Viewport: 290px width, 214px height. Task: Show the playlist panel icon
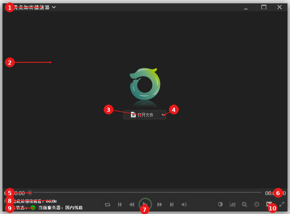(269, 204)
